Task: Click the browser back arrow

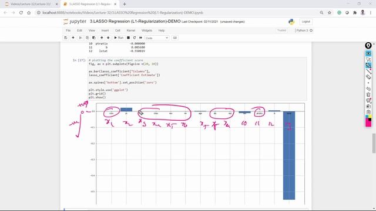Action: (5, 13)
